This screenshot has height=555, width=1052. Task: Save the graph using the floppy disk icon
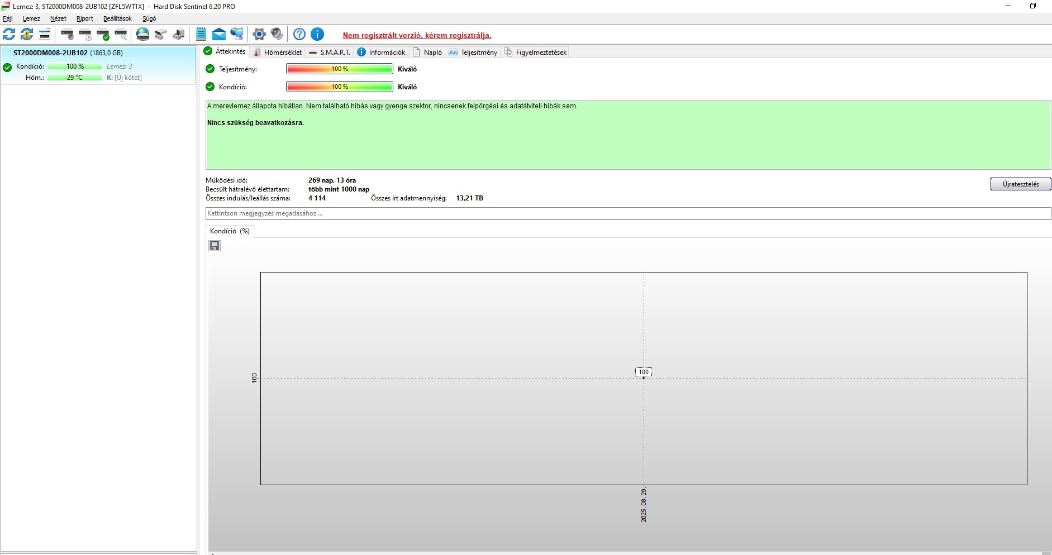point(215,246)
